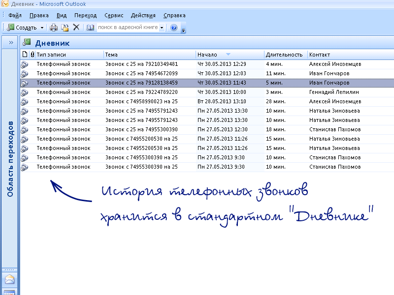
Task: Toggle sort arrow in Начало column
Action: [x=228, y=54]
